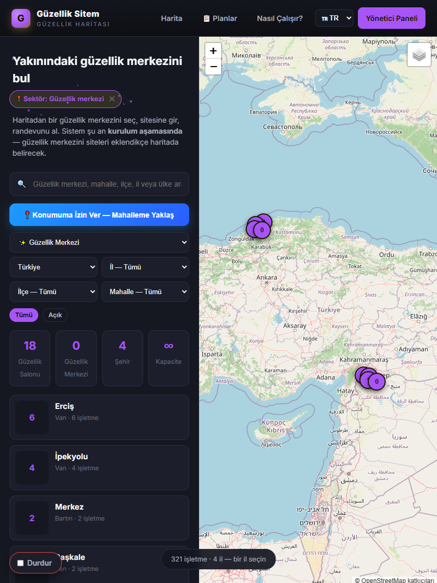Click the 18 Güzellik Salonu stat card
The height and width of the screenshot is (583, 437).
30,359
